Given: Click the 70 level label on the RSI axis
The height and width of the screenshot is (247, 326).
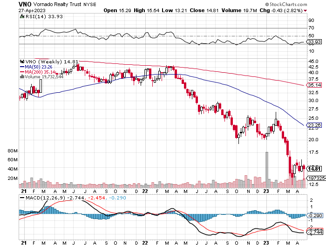Looking at the screenshot, I should 312,28.
